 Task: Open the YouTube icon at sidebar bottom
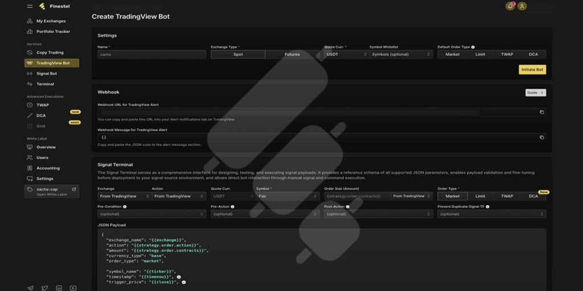click(x=73, y=288)
